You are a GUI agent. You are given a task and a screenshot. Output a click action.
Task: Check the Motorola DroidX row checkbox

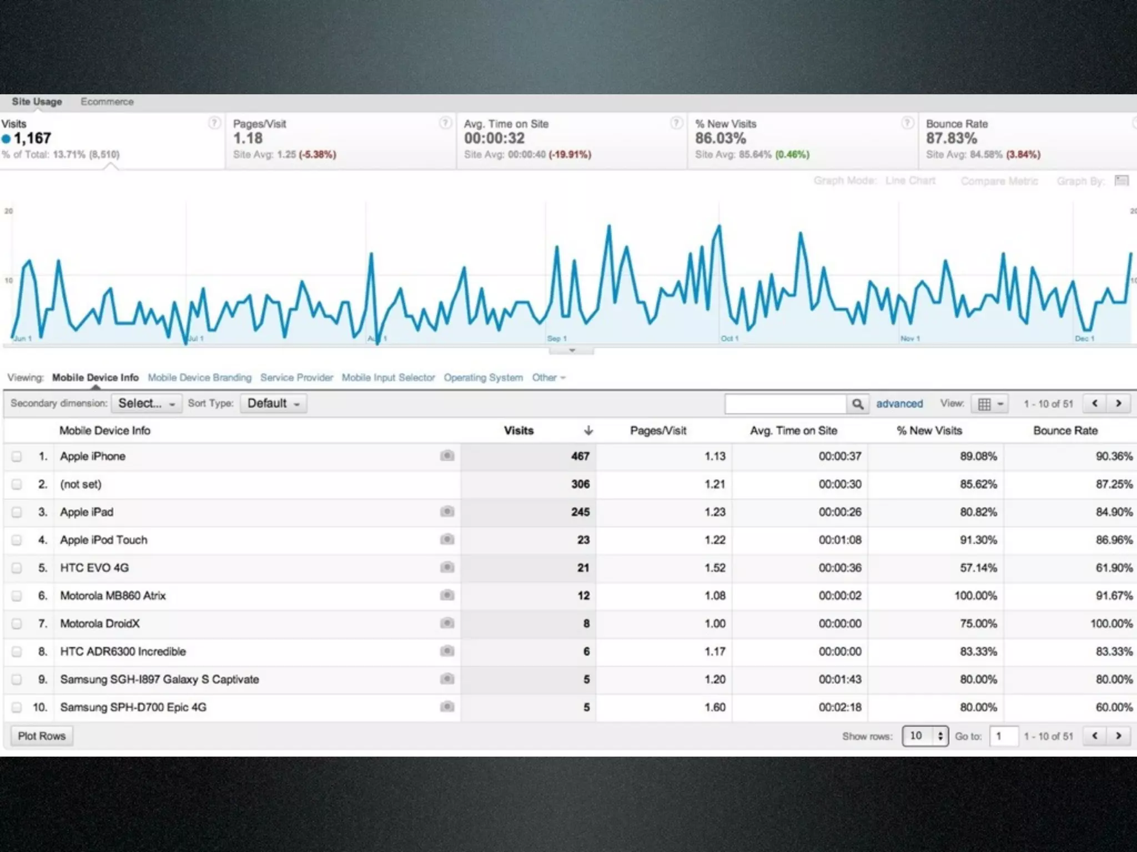point(17,623)
